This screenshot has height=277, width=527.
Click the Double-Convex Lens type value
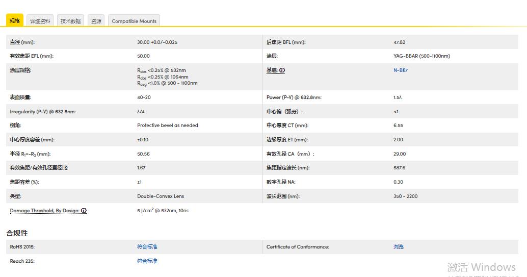point(161,196)
